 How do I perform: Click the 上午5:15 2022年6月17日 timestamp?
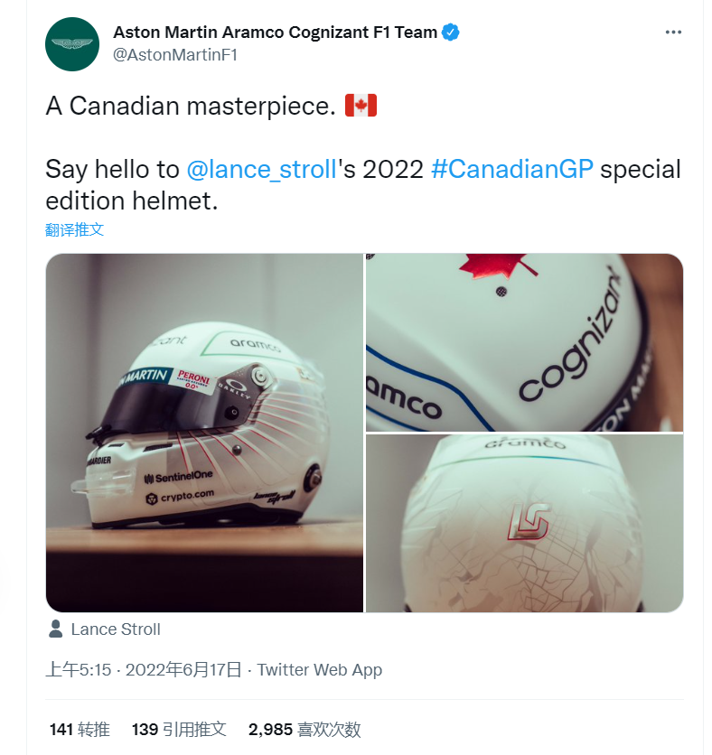click(144, 670)
